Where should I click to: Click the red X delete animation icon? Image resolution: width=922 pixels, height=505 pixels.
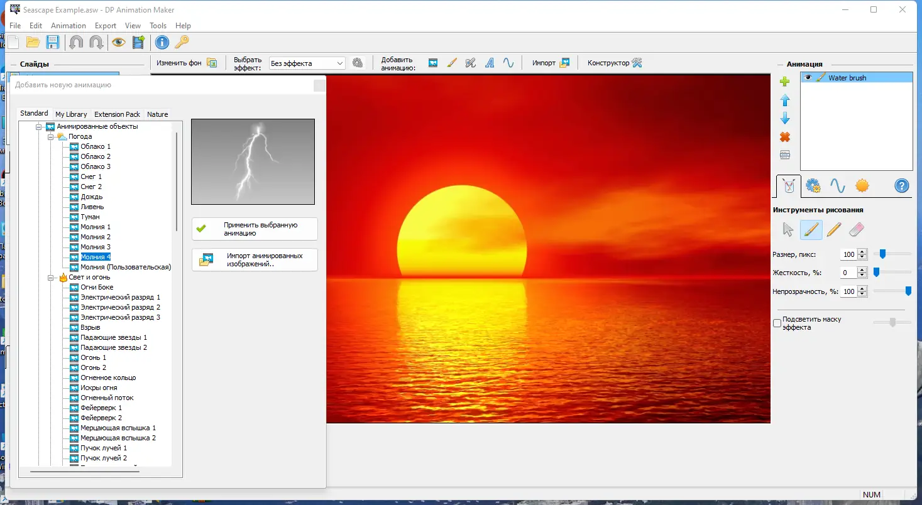(784, 137)
